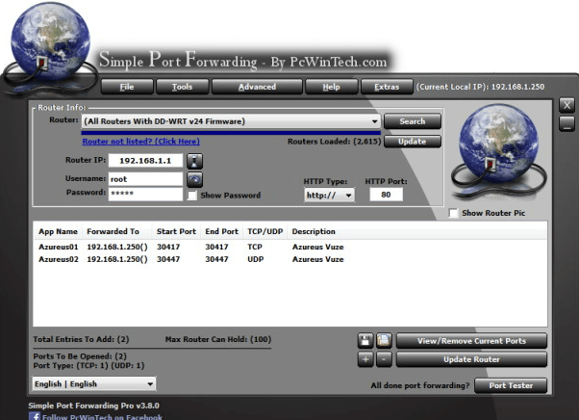Click start port 30447 cell
The height and width of the screenshot is (420, 579).
(x=168, y=259)
